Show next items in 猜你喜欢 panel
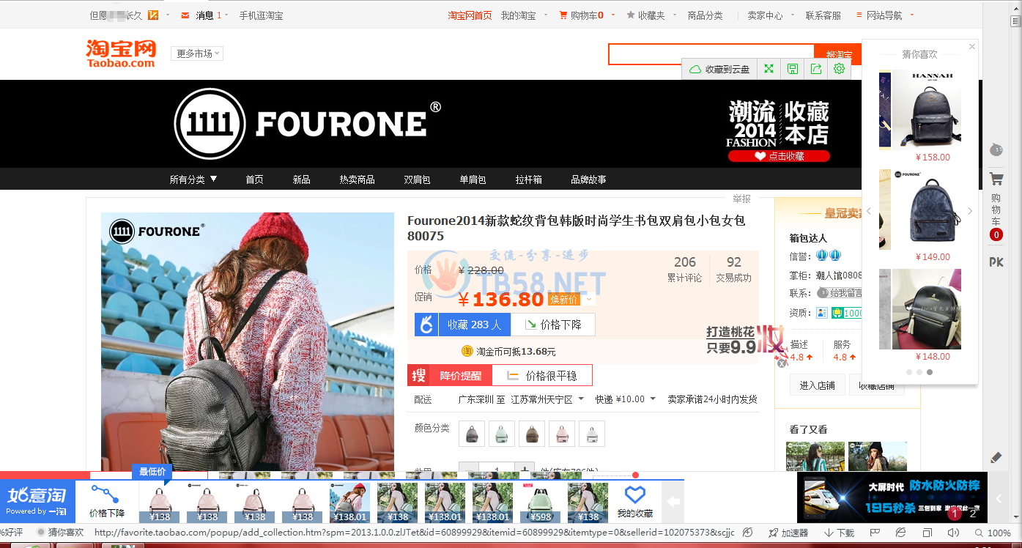Screen dimensions: 1022x548 970,211
